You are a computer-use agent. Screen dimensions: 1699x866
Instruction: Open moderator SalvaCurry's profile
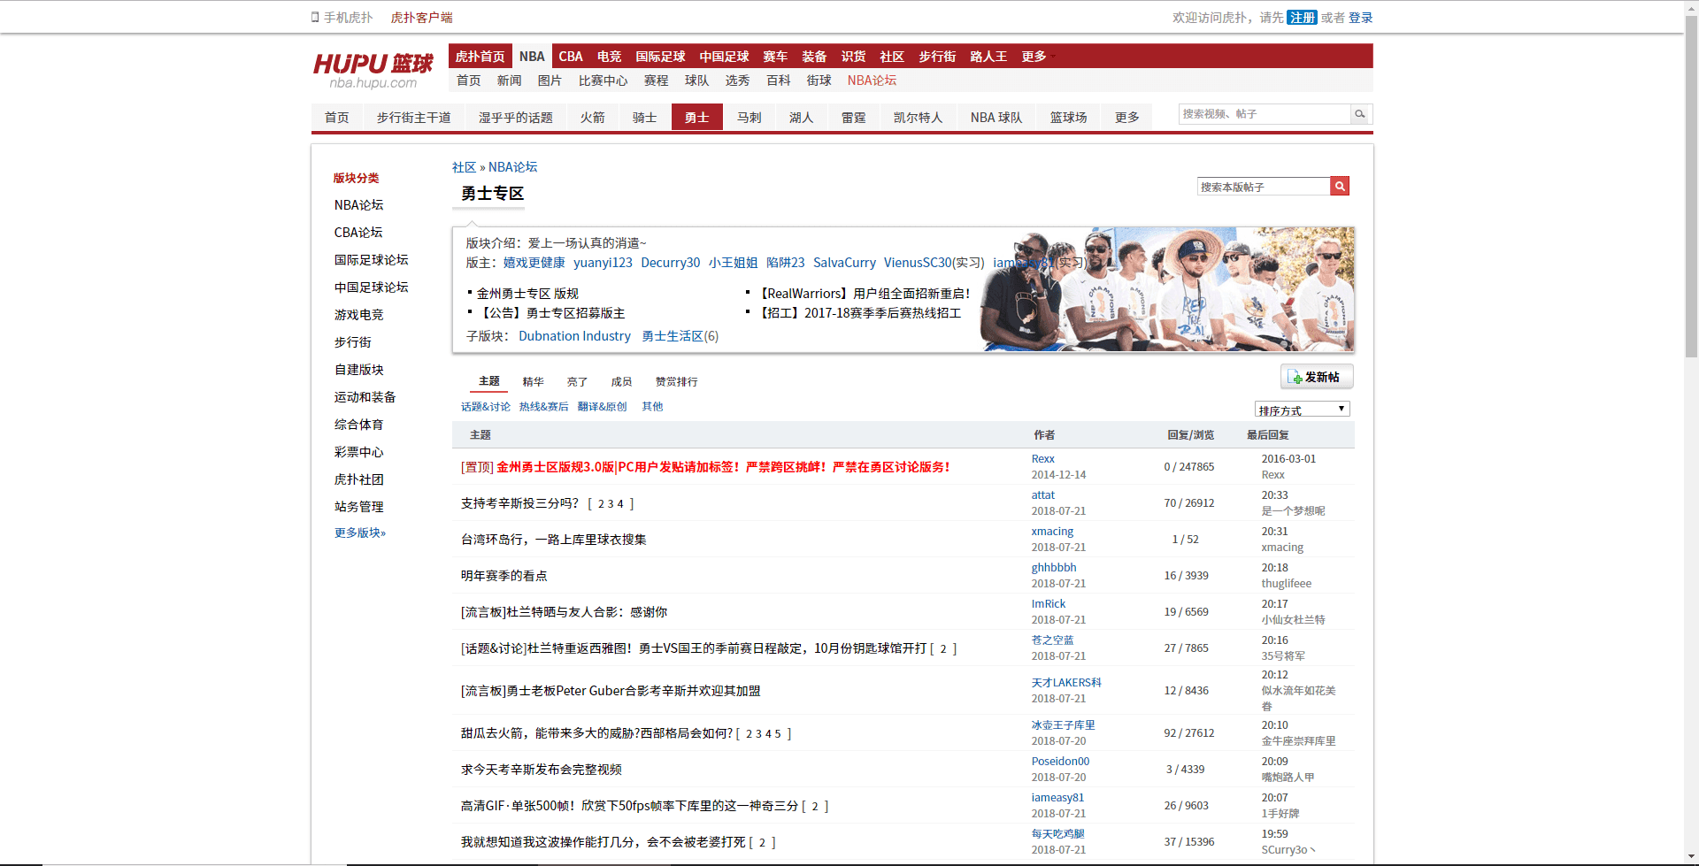[844, 263]
